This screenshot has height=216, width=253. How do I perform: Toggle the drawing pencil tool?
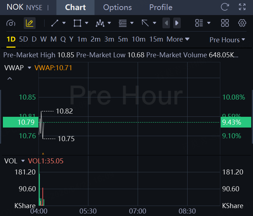pyautogui.click(x=29, y=23)
